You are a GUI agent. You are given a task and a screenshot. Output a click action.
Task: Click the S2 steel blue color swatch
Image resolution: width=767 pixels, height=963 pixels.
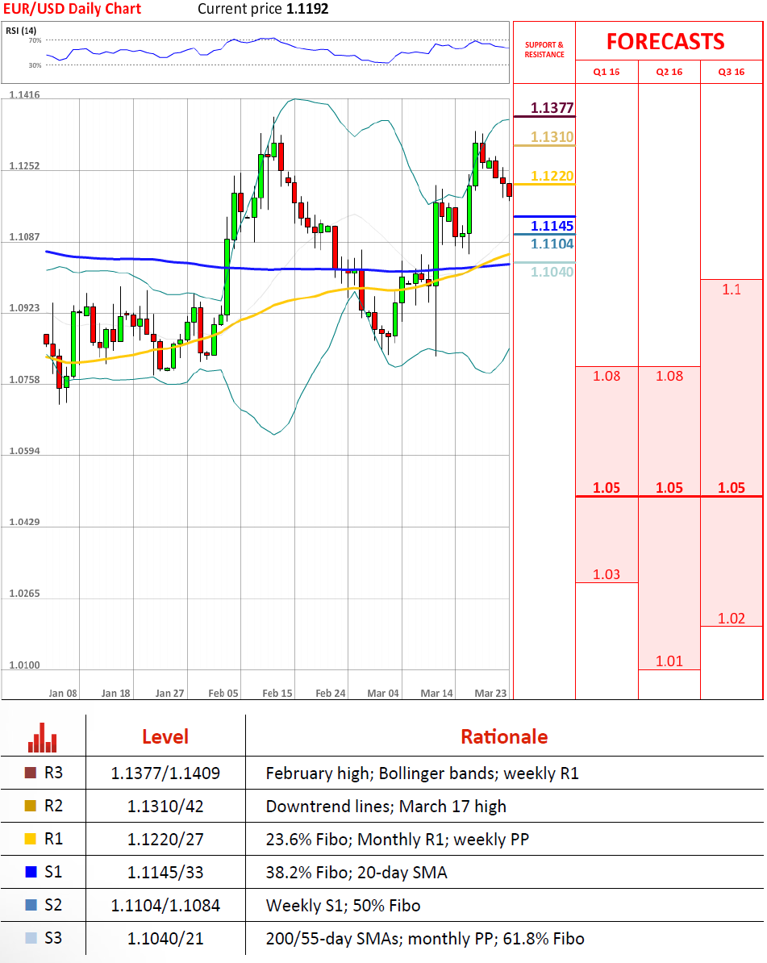[30, 905]
